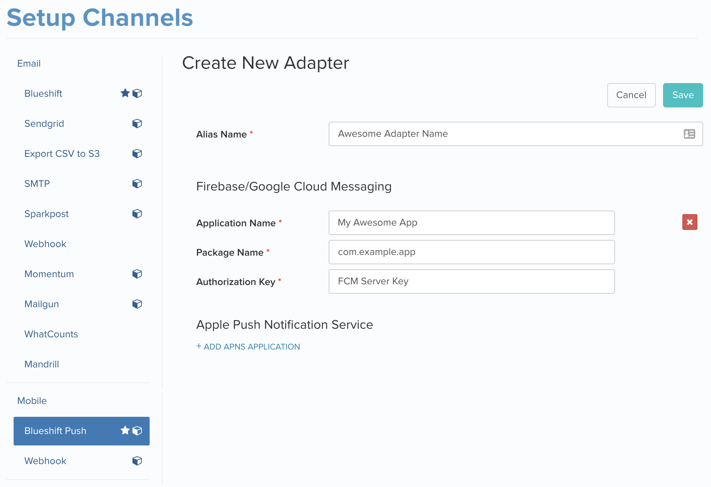
Task: Select Export CSV to S3 in sidebar
Action: tap(62, 154)
